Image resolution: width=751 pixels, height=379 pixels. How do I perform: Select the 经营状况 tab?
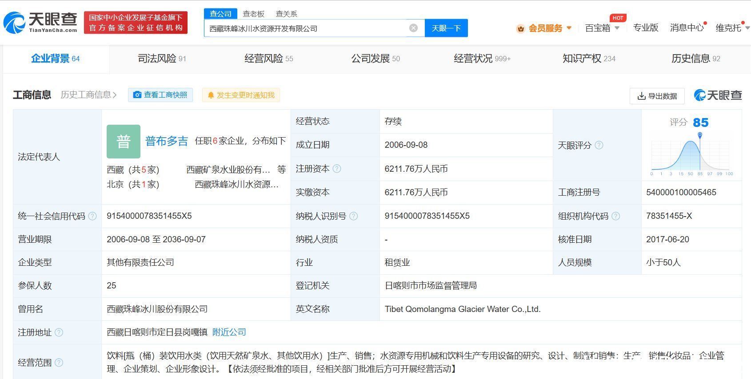[x=482, y=59]
